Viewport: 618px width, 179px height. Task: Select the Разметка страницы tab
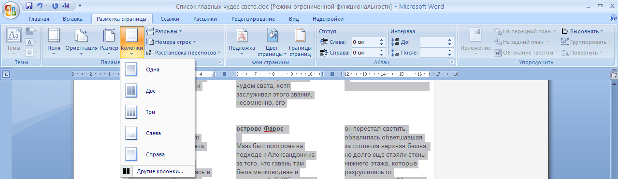[x=122, y=19]
